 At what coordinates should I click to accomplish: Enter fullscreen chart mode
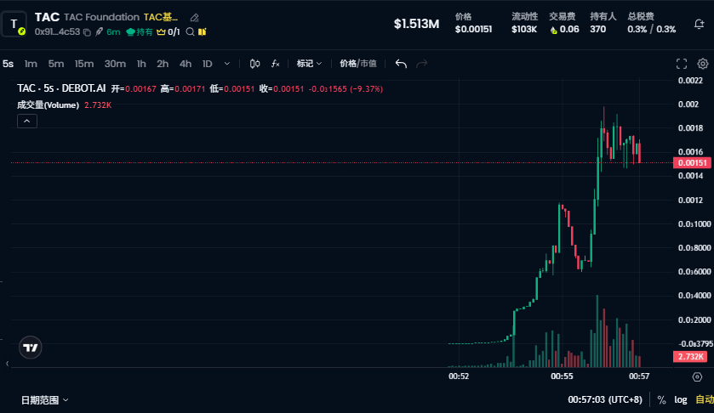click(x=681, y=64)
